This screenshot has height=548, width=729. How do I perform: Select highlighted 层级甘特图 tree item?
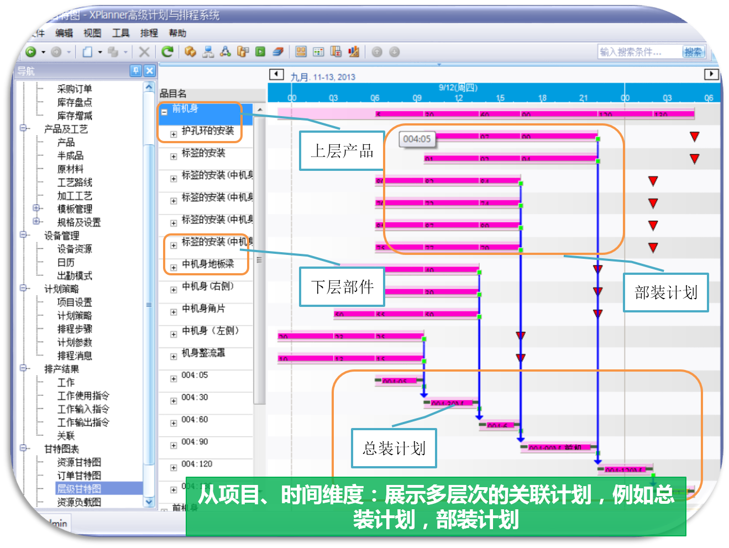tap(79, 489)
